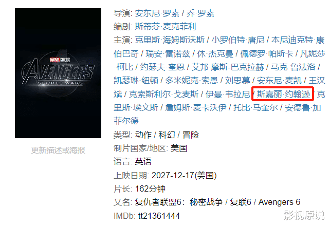The image size is (330, 227).
Task: Click the 更新描述或海报 link under poster
Action: [58, 150]
